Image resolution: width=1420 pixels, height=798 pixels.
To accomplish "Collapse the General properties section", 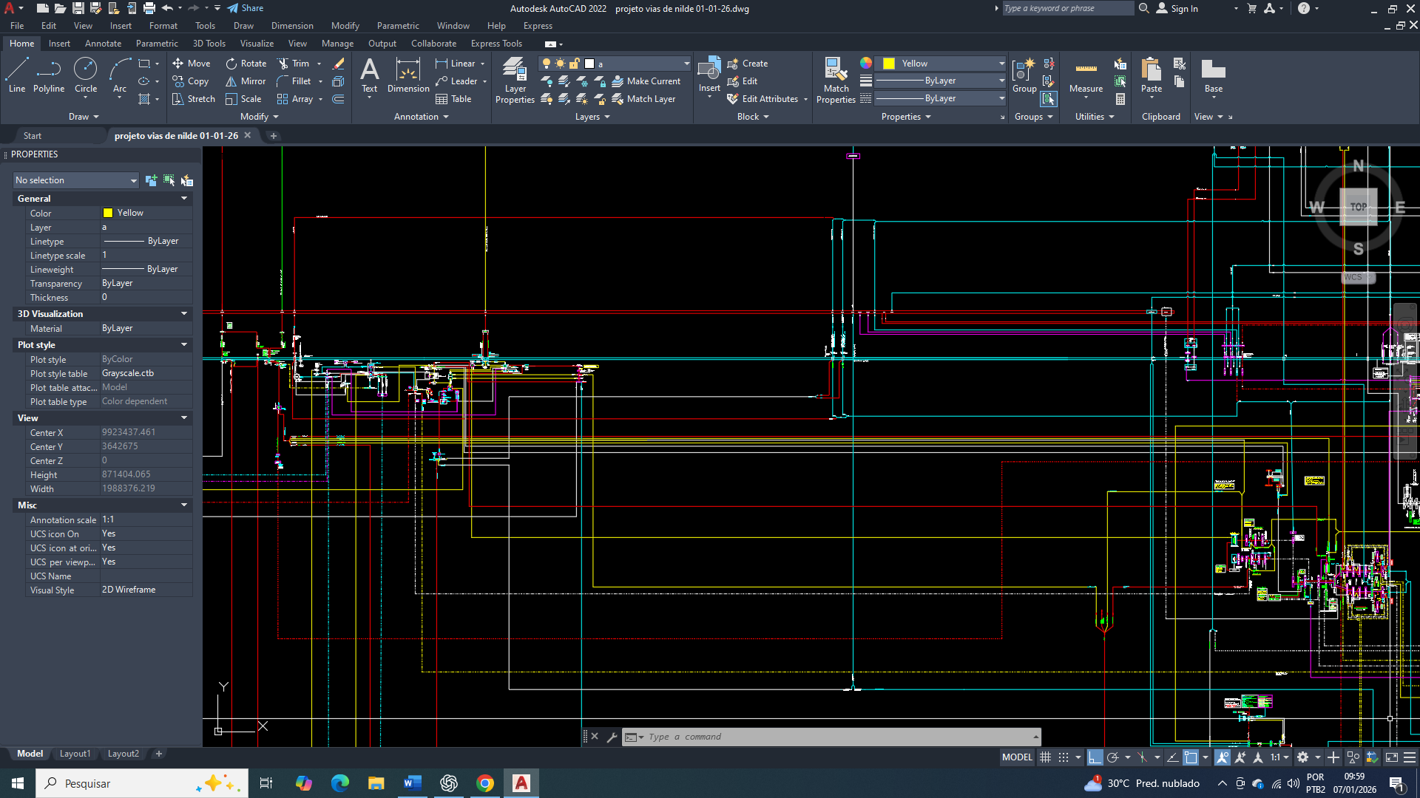I will tap(184, 198).
